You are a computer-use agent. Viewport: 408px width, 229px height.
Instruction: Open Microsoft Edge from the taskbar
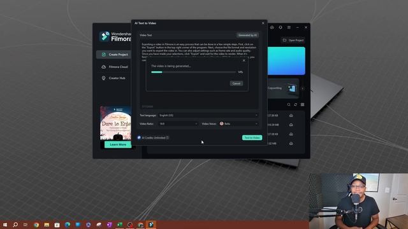tap(68, 225)
